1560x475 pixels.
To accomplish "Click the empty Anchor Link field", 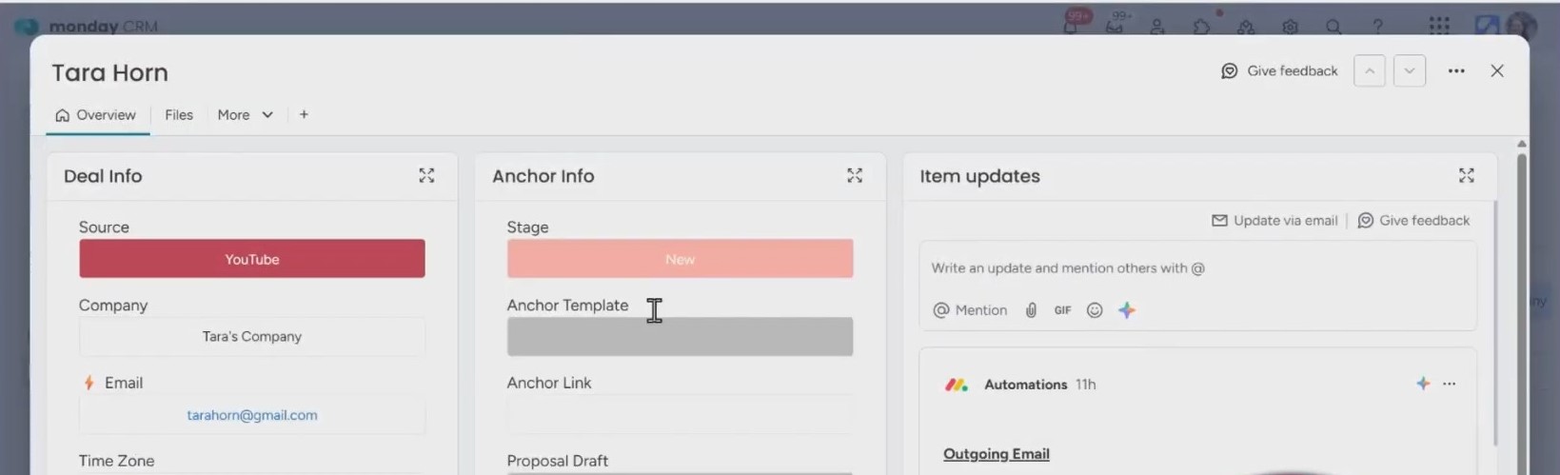I will pyautogui.click(x=680, y=414).
